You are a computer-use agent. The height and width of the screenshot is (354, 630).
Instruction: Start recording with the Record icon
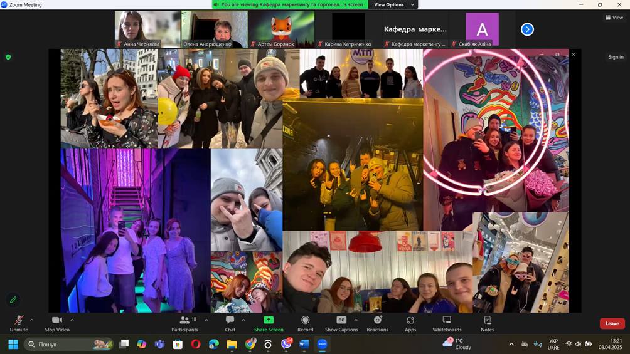click(306, 323)
